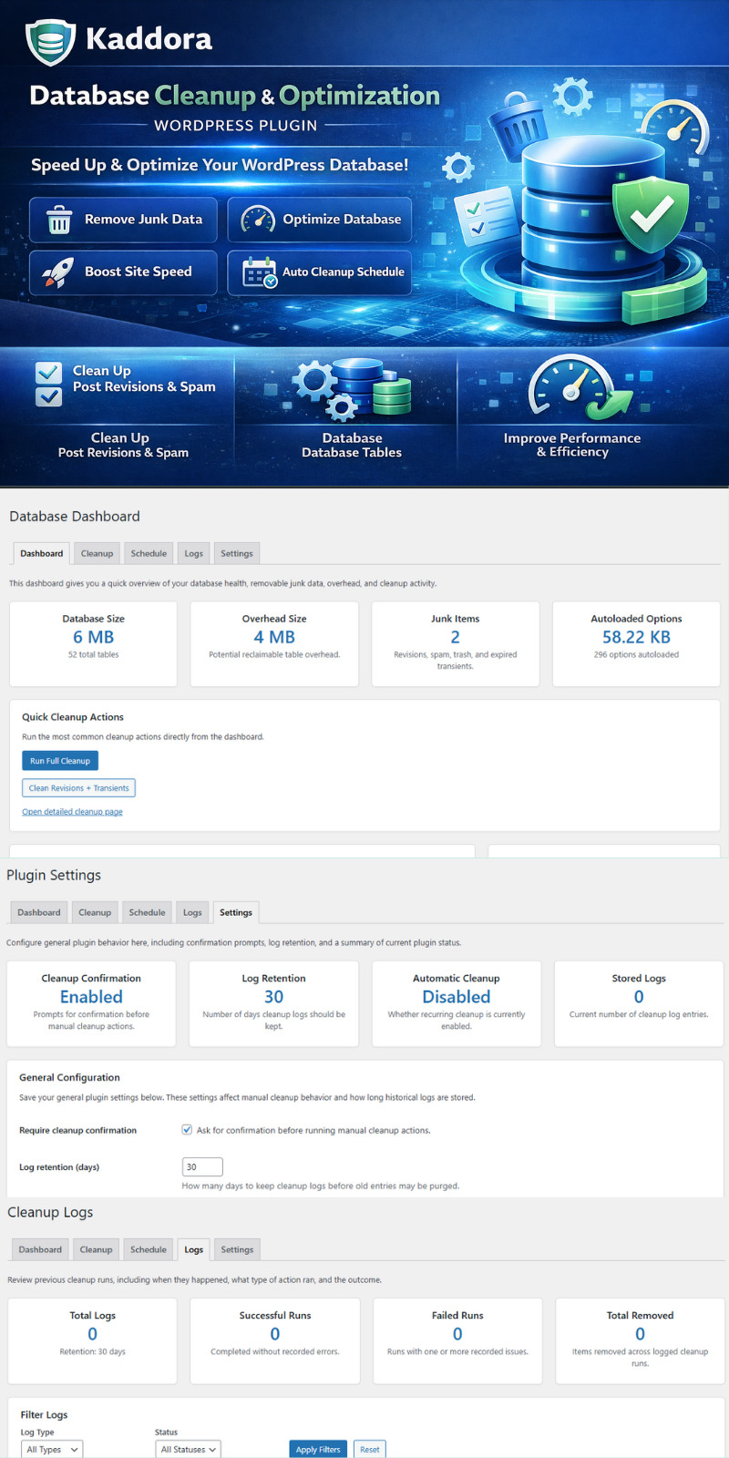Click the calendar icon beside Auto Cleanup Schedule
This screenshot has height=1458, width=729.
click(260, 272)
